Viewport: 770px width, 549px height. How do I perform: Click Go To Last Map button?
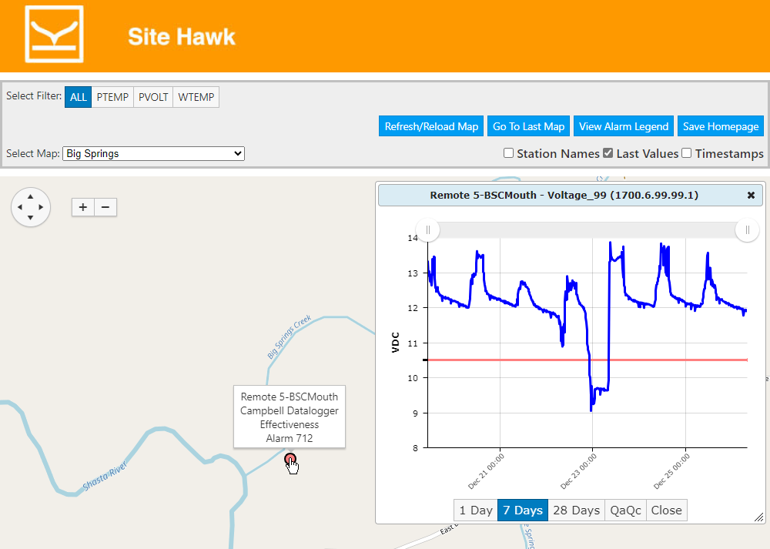(528, 126)
